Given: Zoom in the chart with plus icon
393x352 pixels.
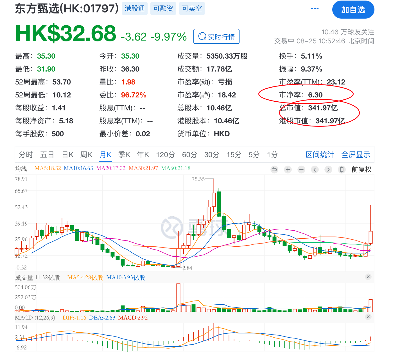Looking at the screenshot, I should tap(288, 170).
